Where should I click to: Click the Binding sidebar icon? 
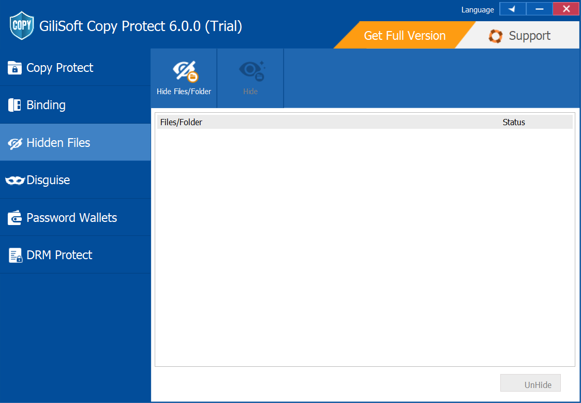pos(14,105)
